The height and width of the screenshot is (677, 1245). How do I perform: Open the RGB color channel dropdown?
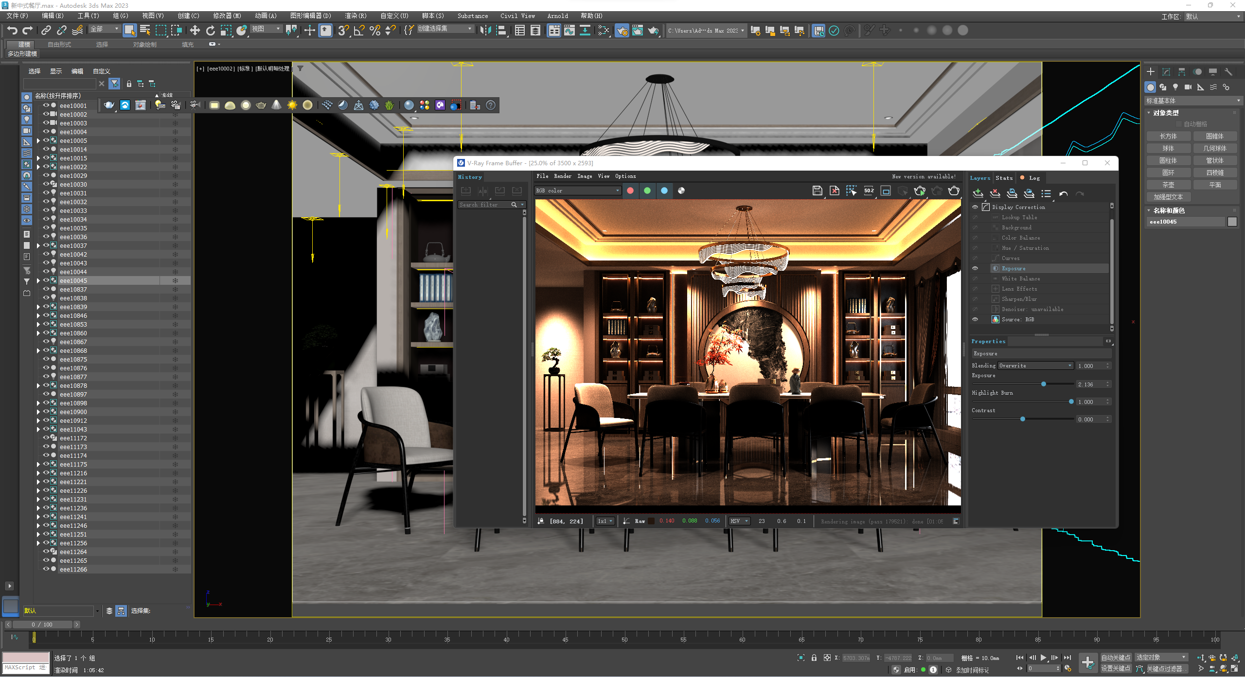(577, 191)
